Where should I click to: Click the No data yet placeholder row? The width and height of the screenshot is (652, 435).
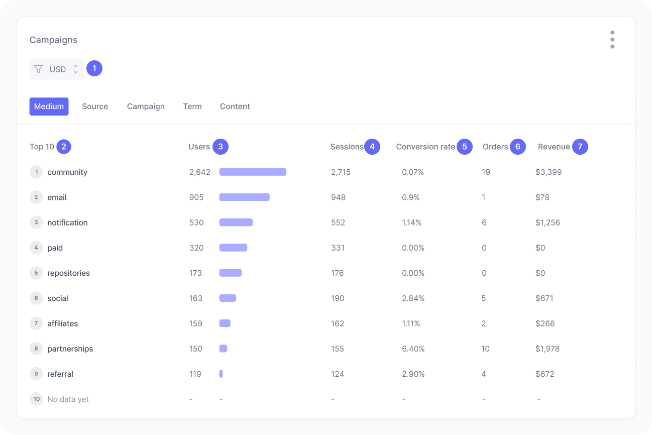(68, 399)
